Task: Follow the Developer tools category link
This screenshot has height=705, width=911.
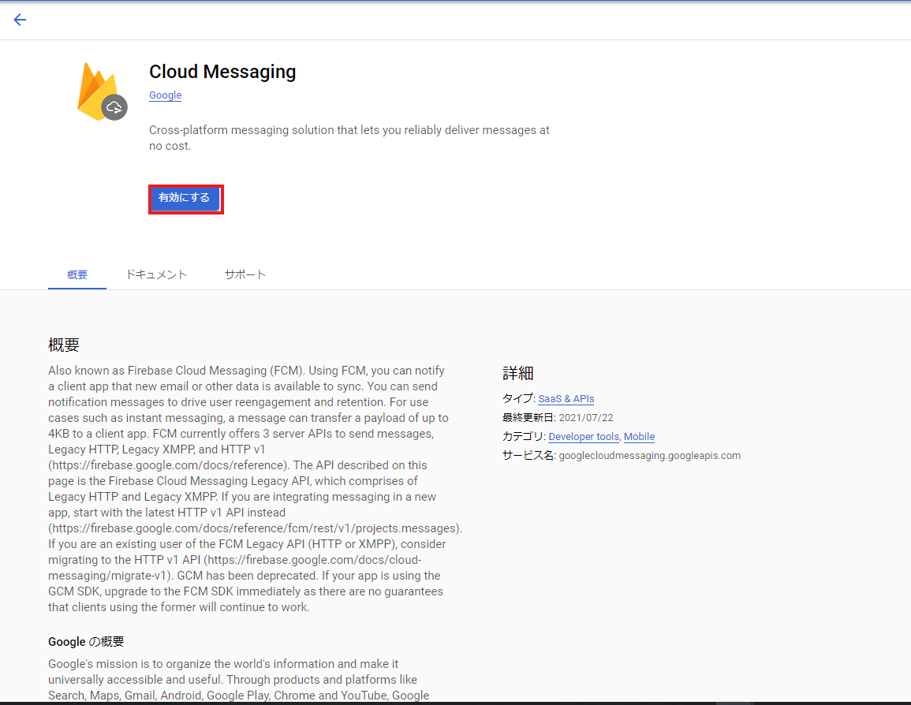Action: 584,437
